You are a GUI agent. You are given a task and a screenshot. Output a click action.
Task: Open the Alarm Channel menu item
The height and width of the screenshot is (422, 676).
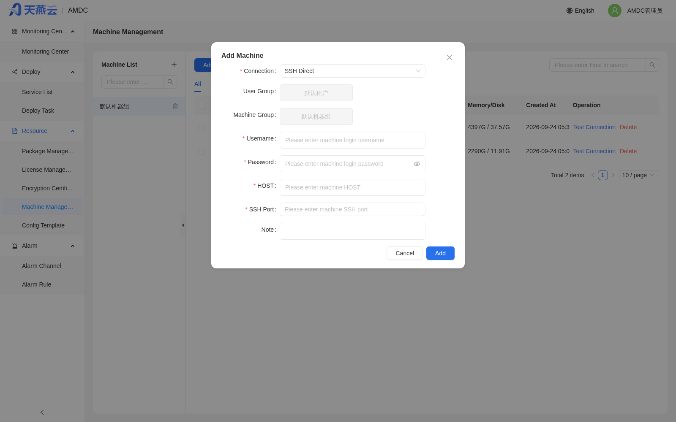[42, 266]
